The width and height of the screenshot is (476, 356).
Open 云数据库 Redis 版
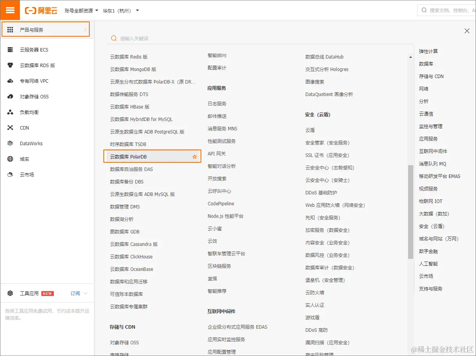(x=129, y=57)
